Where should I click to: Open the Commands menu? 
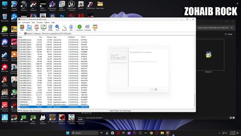coord(26,23)
